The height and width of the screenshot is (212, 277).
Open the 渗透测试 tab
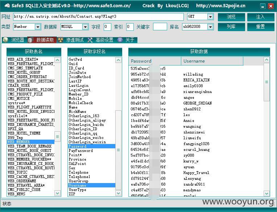click(x=71, y=40)
